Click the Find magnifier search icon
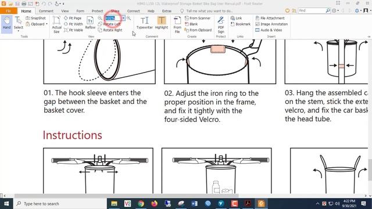The height and width of the screenshot is (209, 372). tap(328, 10)
